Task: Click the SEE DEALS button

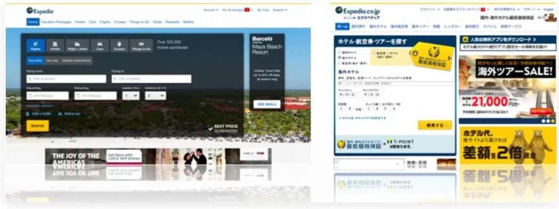Action: pos(267,104)
